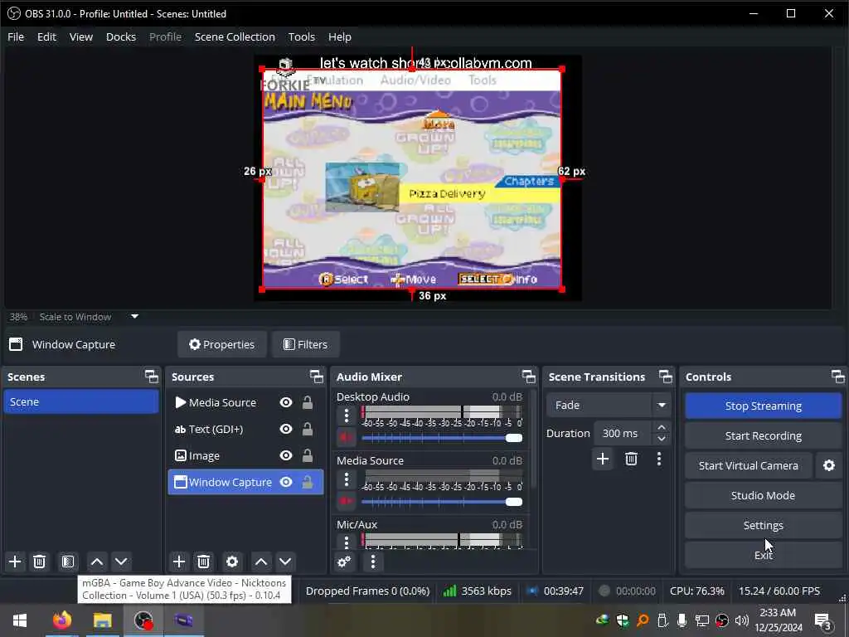Open the View menu
Screen dimensions: 849x637
point(81,36)
